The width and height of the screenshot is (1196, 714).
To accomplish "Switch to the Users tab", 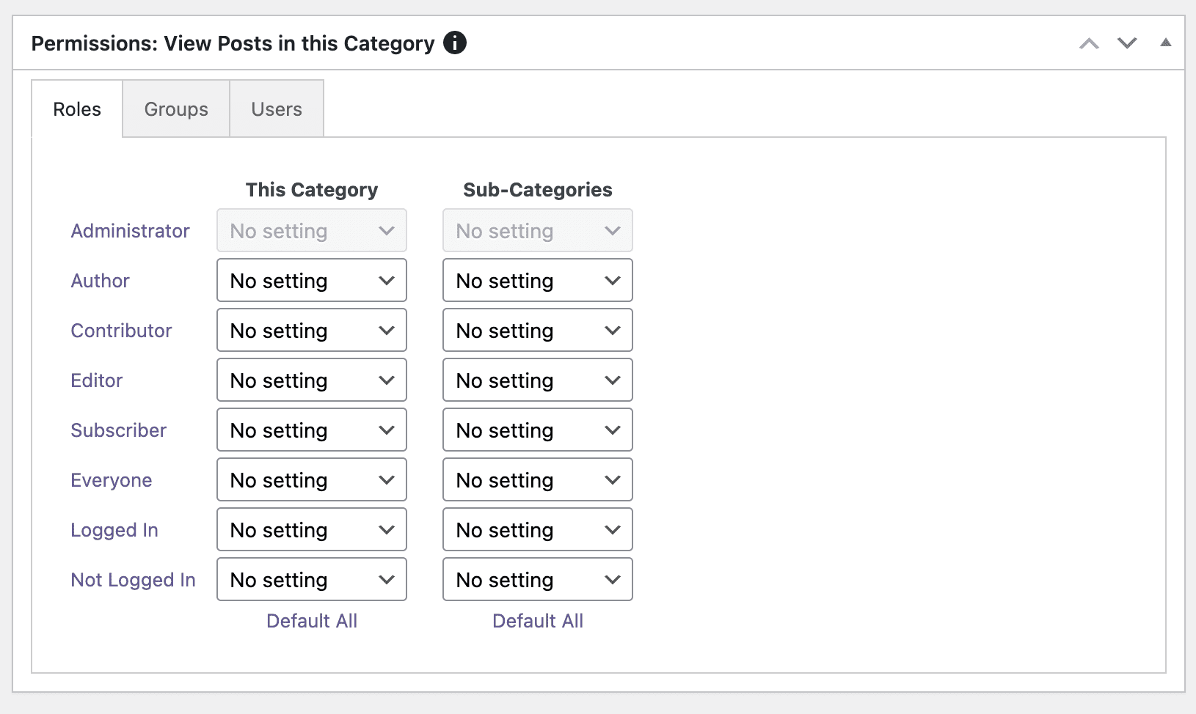I will coord(276,108).
